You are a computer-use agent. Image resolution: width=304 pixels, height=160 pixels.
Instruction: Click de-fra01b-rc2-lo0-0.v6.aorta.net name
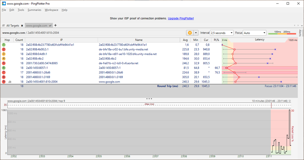pyautogui.click(x=118, y=63)
